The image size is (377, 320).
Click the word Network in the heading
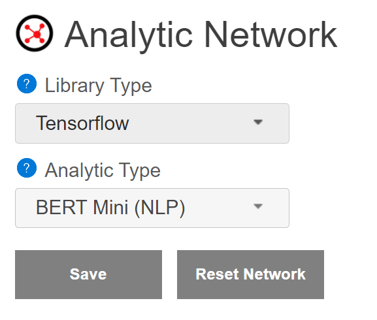(271, 35)
